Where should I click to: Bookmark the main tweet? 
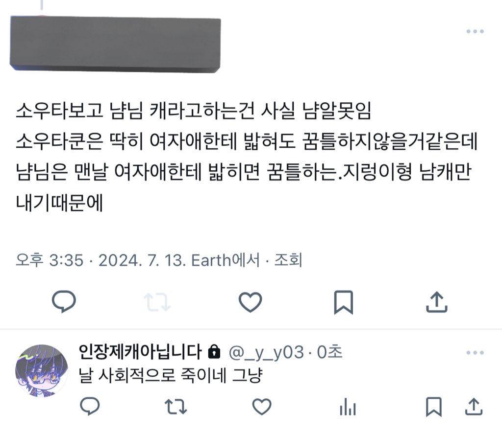[x=344, y=302]
